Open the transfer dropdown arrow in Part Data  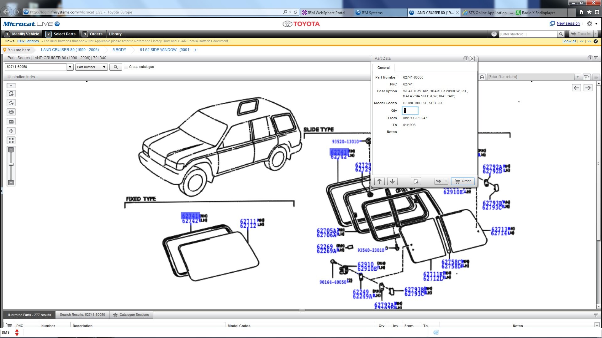pos(446,181)
